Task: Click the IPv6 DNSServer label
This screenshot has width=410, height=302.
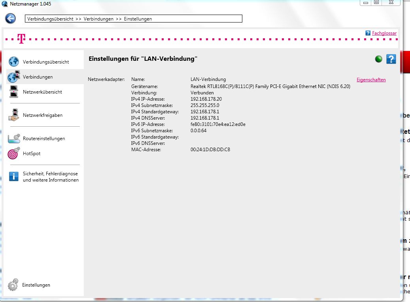Action: pyautogui.click(x=148, y=143)
